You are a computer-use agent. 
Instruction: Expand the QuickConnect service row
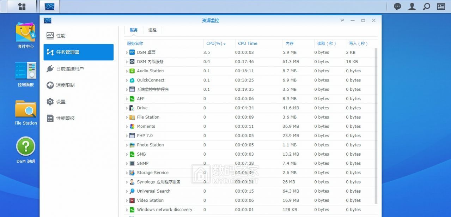point(127,80)
